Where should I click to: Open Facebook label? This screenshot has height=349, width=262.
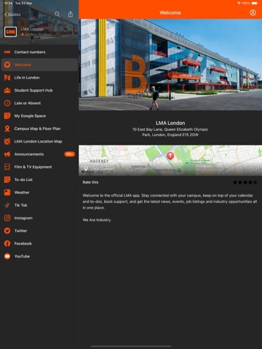pos(23,244)
